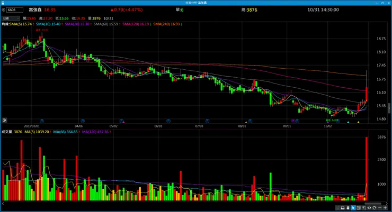Click the side panel handle on the right edge
Screen dimensions: 392x212
point(389,108)
